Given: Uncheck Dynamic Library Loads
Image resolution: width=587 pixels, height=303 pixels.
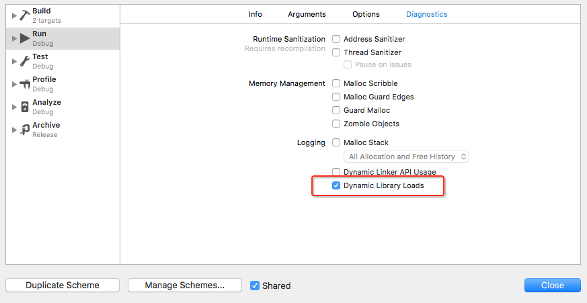Looking at the screenshot, I should click(336, 185).
